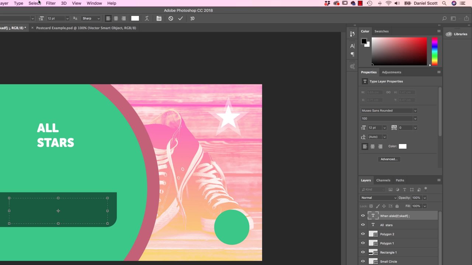The height and width of the screenshot is (265, 472).
Task: Click the Advanced... button
Action: [x=389, y=159]
